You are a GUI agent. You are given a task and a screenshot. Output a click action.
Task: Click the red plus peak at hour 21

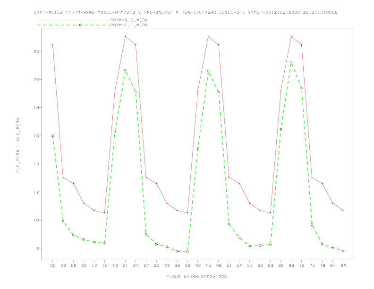point(125,36)
